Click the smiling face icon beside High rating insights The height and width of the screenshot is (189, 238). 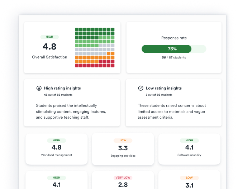click(39, 88)
